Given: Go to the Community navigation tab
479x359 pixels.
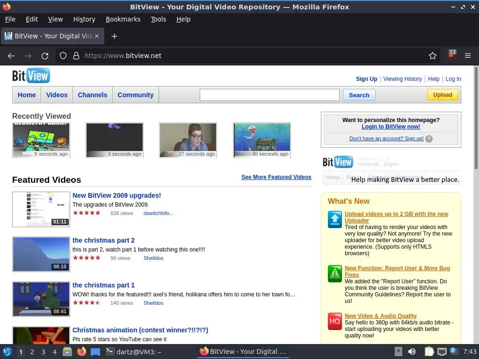Looking at the screenshot, I should coord(136,95).
